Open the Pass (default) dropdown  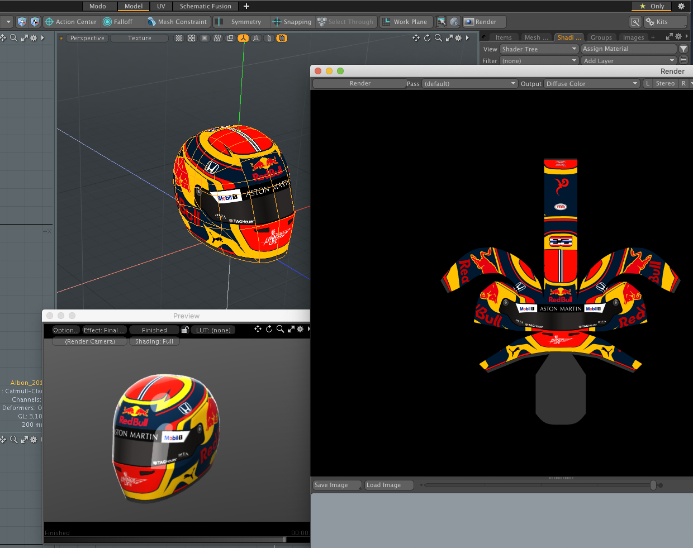469,84
